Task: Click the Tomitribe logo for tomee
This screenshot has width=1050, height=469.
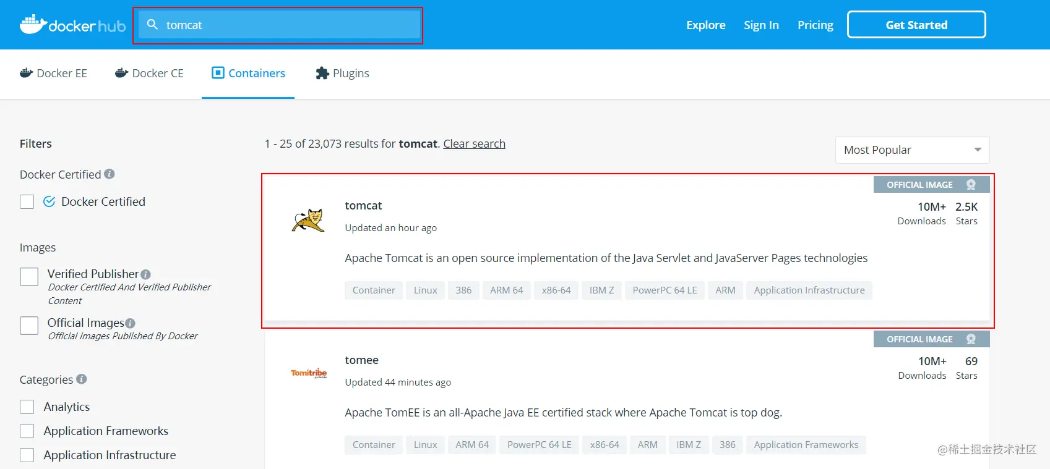Action: (x=309, y=373)
